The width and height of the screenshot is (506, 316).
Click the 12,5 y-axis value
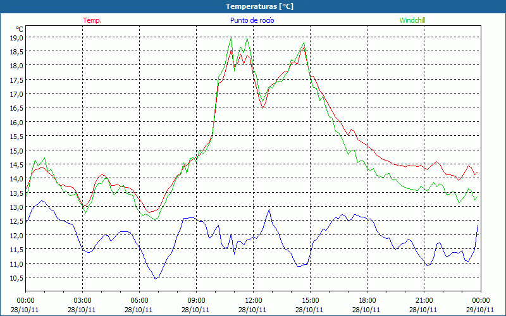click(17, 221)
